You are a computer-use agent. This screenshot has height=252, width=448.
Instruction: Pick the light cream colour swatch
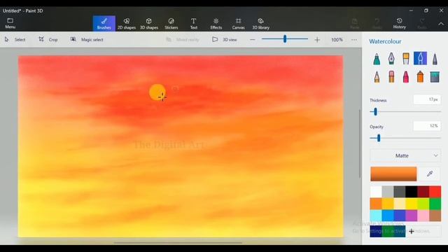point(400,204)
